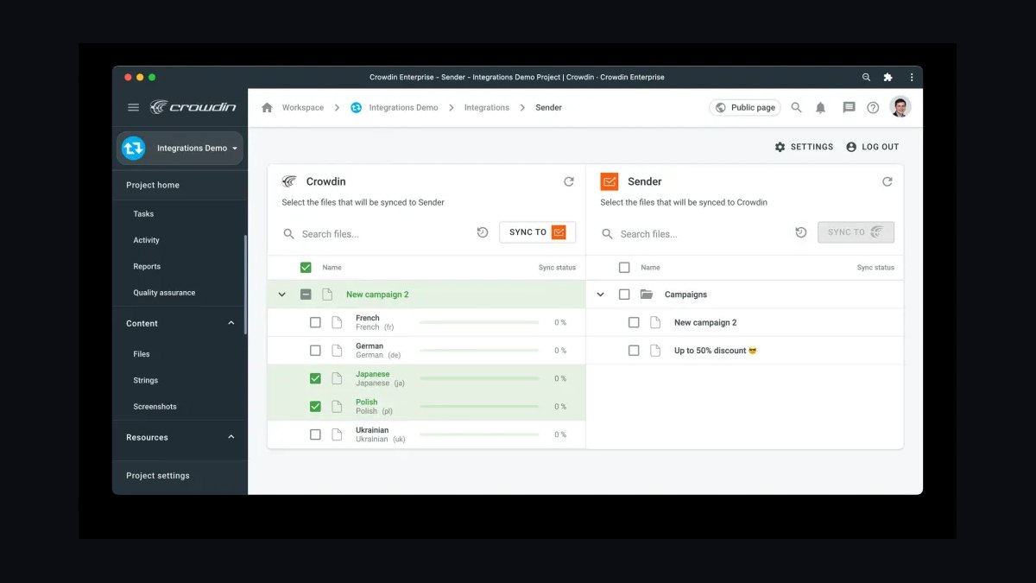1036x583 pixels.
Task: Check the Up to 50% discount checkbox
Action: pos(634,351)
